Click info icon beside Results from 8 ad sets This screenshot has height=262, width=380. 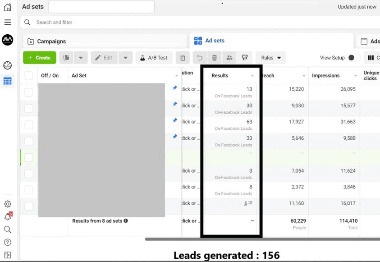[125, 221]
